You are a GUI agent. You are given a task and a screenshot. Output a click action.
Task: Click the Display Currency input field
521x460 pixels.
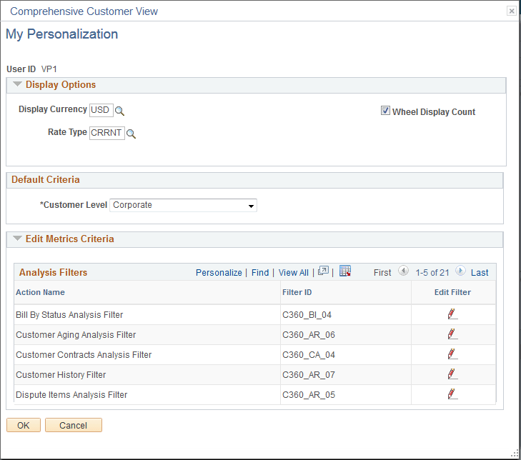click(101, 110)
